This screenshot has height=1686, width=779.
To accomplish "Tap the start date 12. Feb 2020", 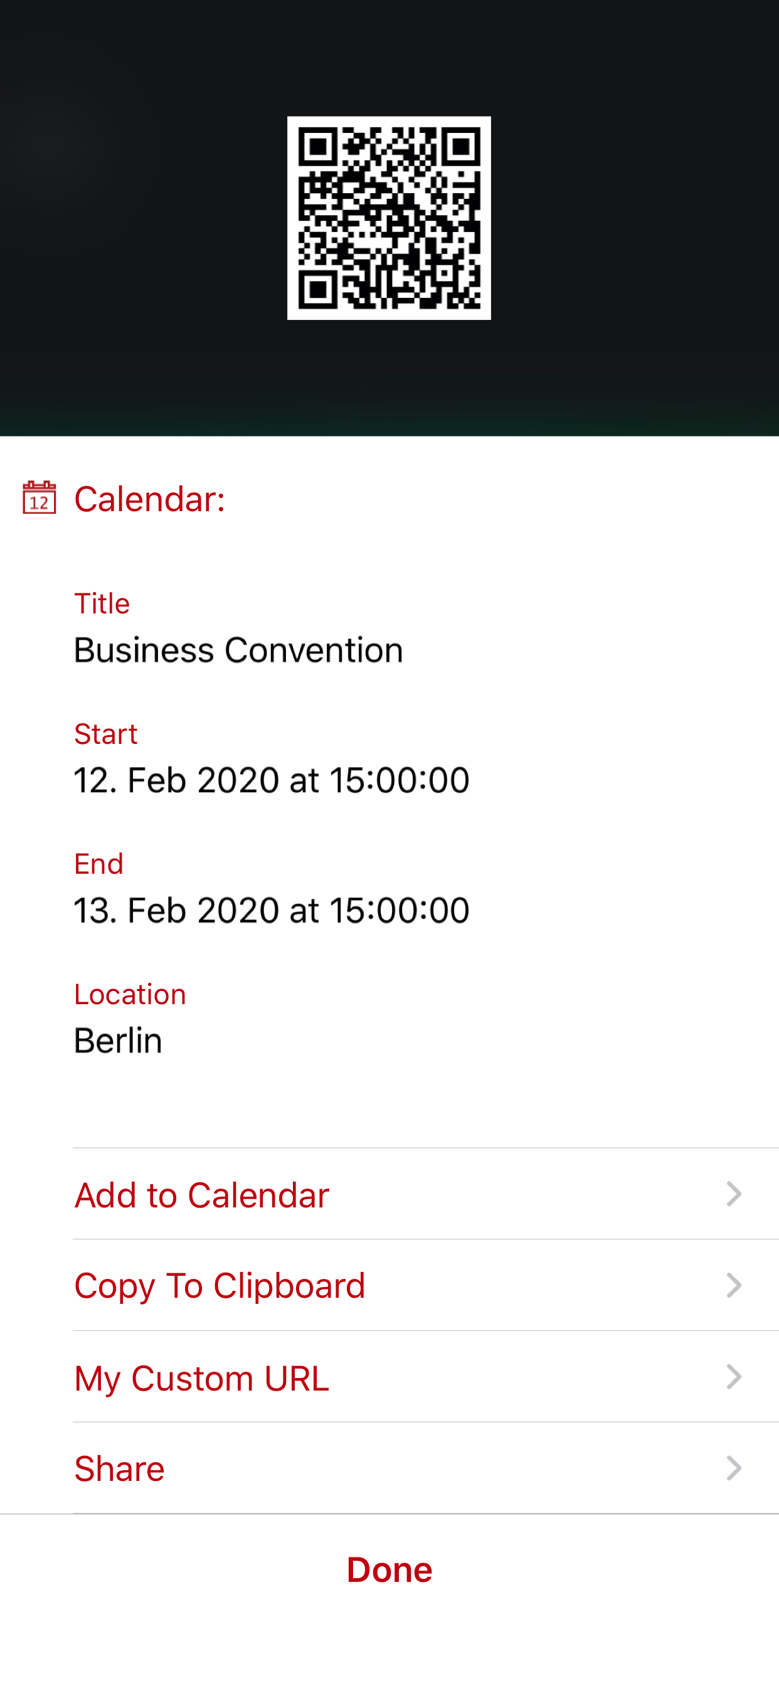I will (271, 780).
